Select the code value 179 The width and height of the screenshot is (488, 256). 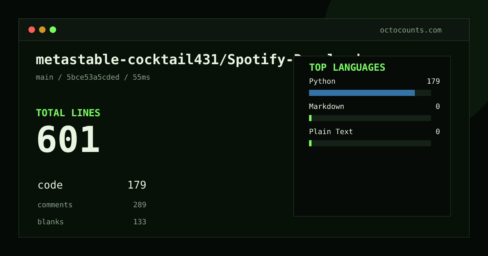[137, 185]
